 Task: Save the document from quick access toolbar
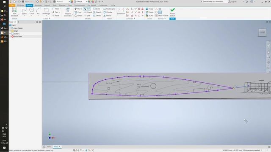coord(23,2)
